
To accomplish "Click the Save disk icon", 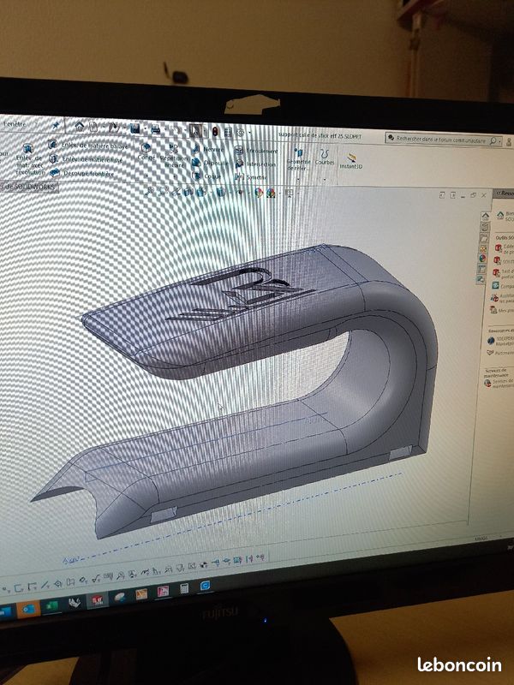I will (x=135, y=128).
